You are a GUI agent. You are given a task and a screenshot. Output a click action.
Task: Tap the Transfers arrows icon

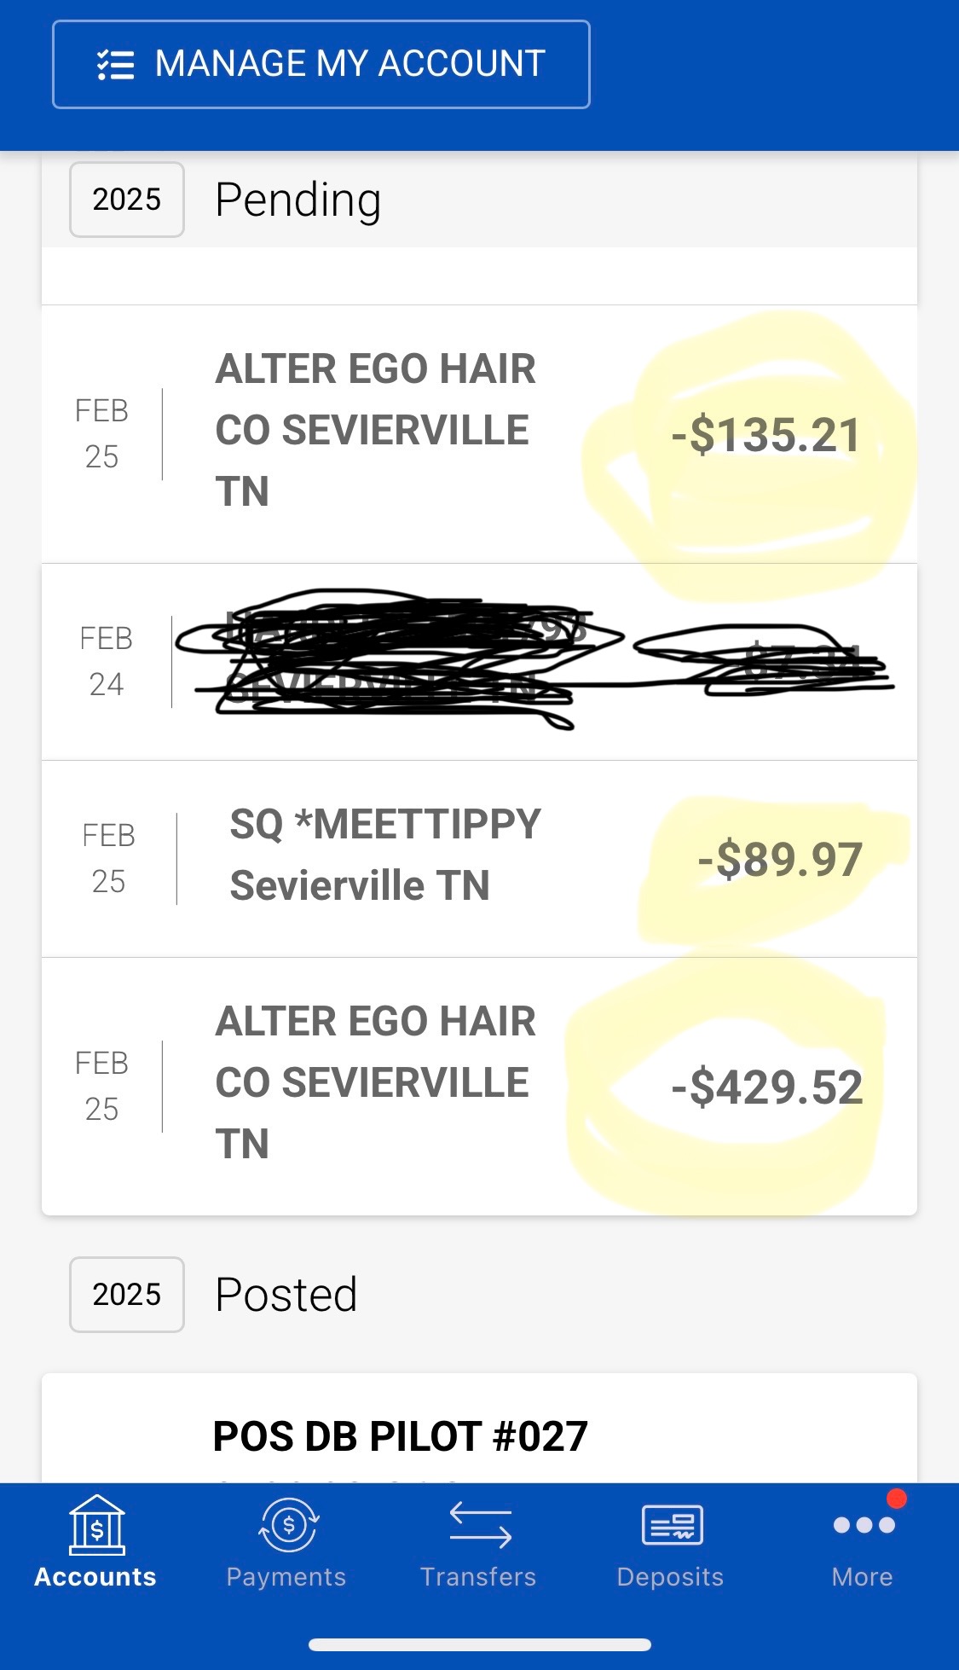(480, 1524)
